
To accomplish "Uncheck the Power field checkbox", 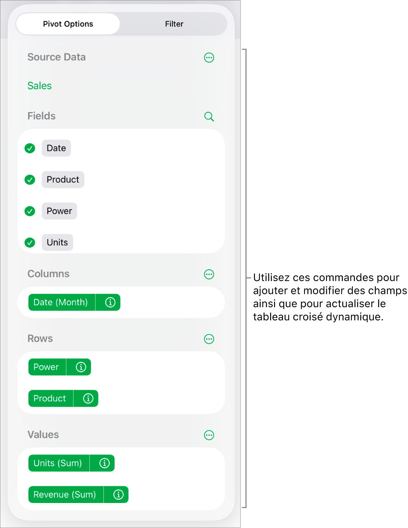I will point(30,211).
